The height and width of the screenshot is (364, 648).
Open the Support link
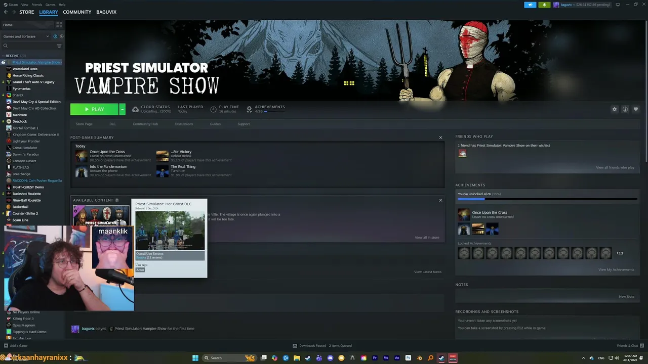click(244, 124)
